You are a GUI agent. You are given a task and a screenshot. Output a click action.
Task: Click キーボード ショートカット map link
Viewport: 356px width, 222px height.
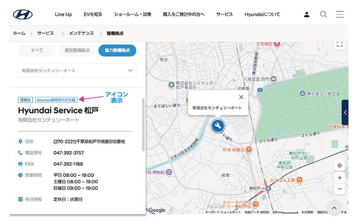click(x=223, y=212)
